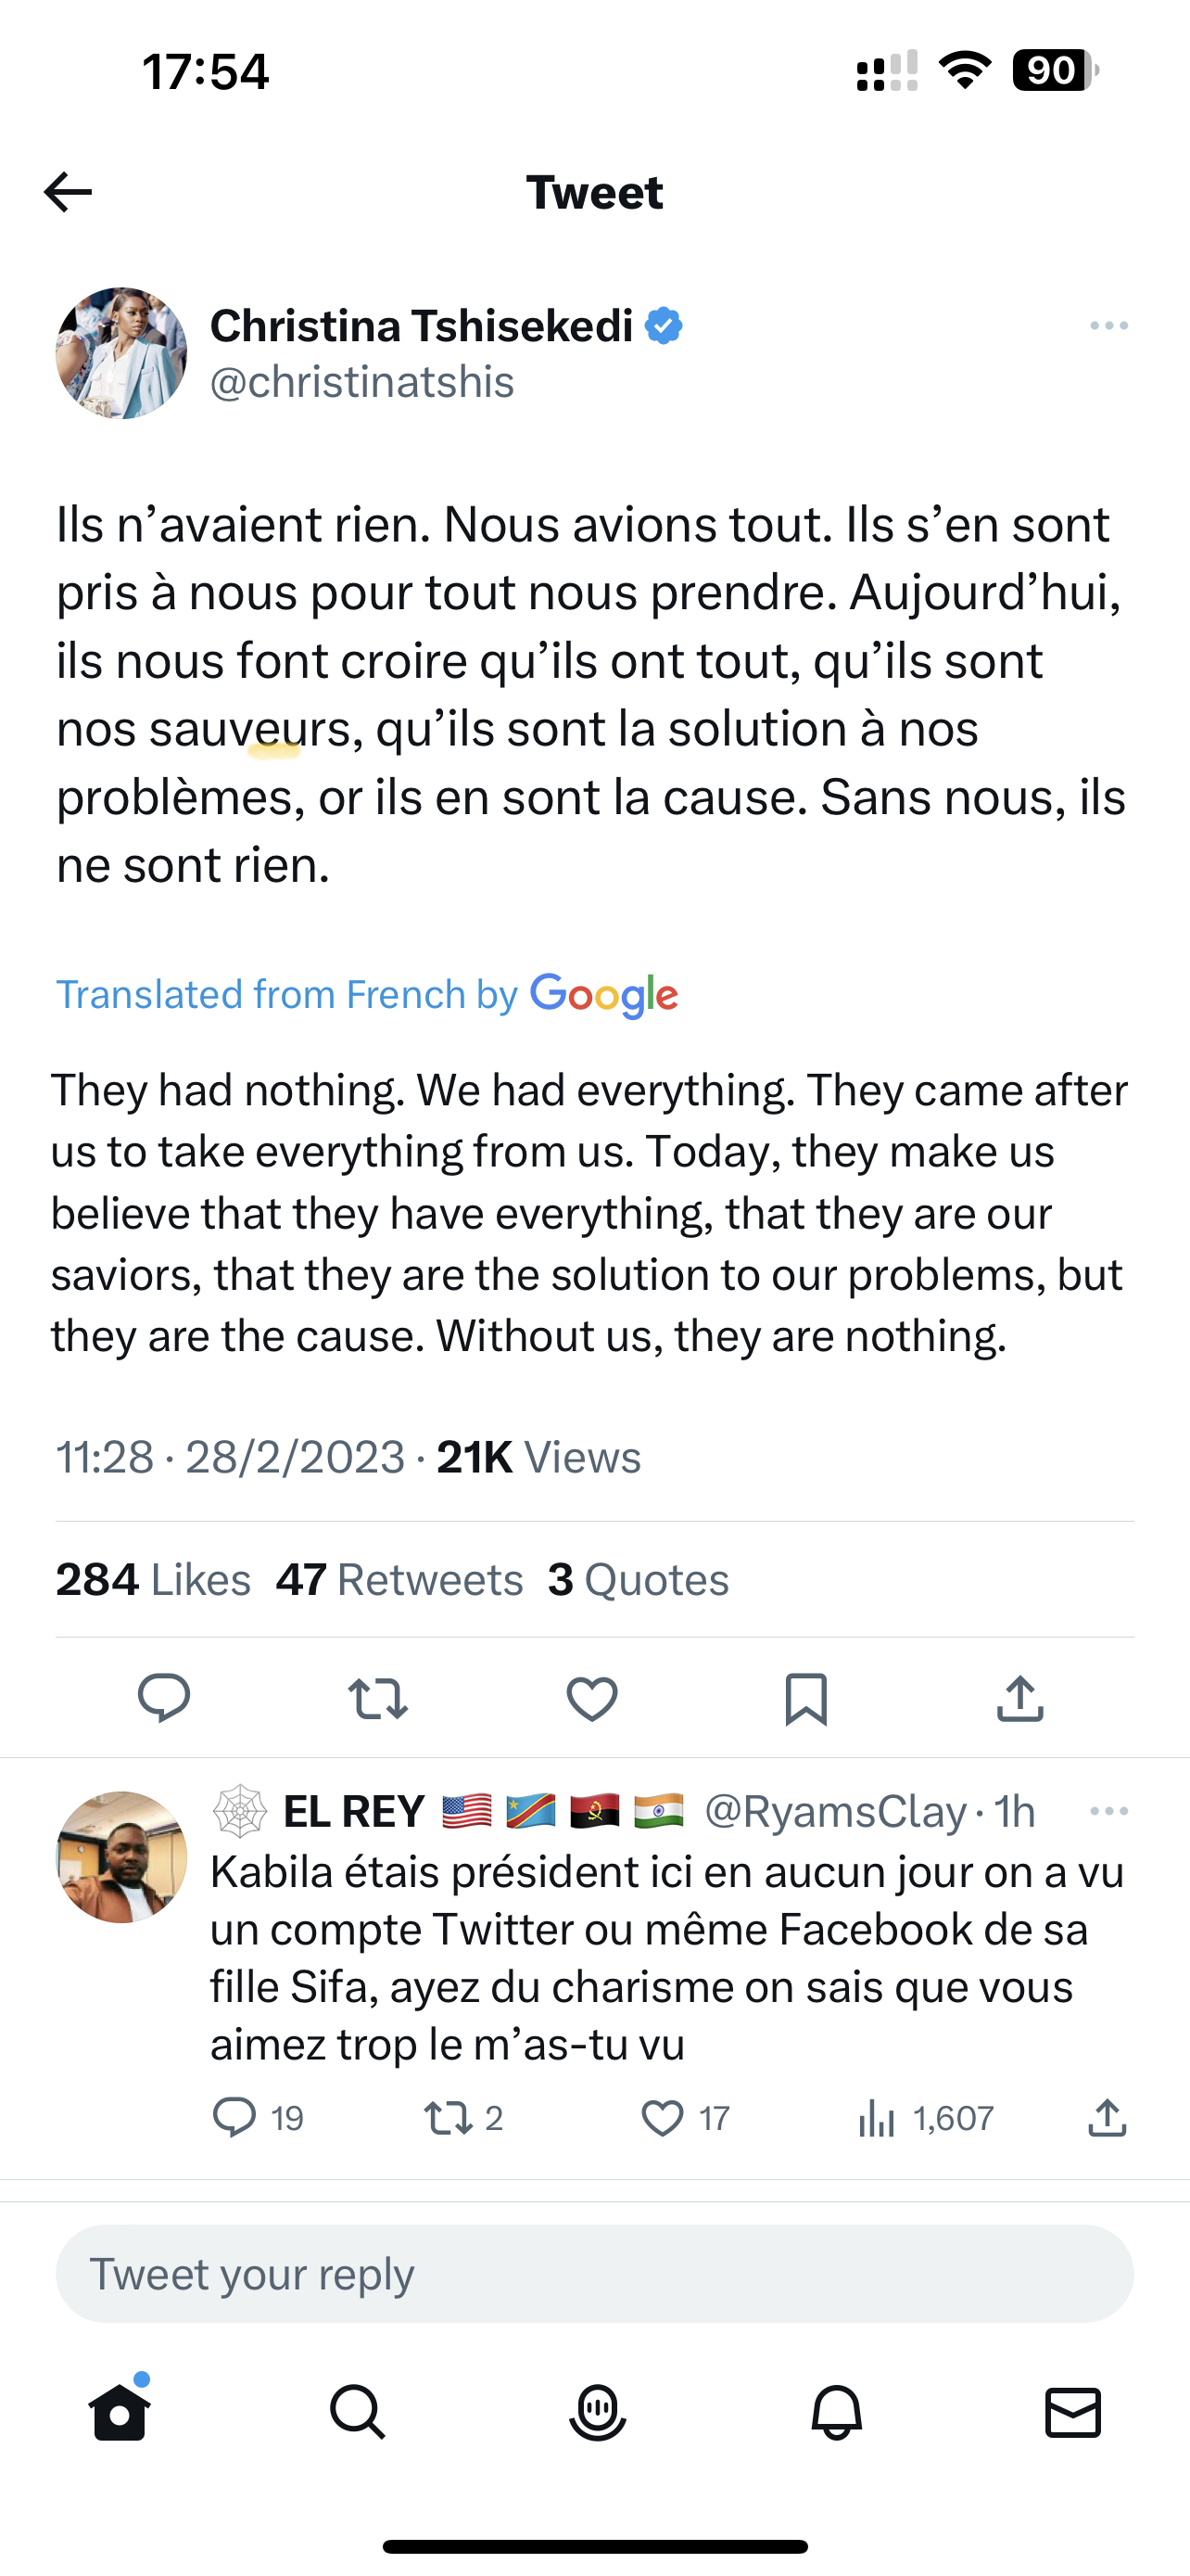
Task: Reply to the main tweet
Action: click(x=164, y=1697)
